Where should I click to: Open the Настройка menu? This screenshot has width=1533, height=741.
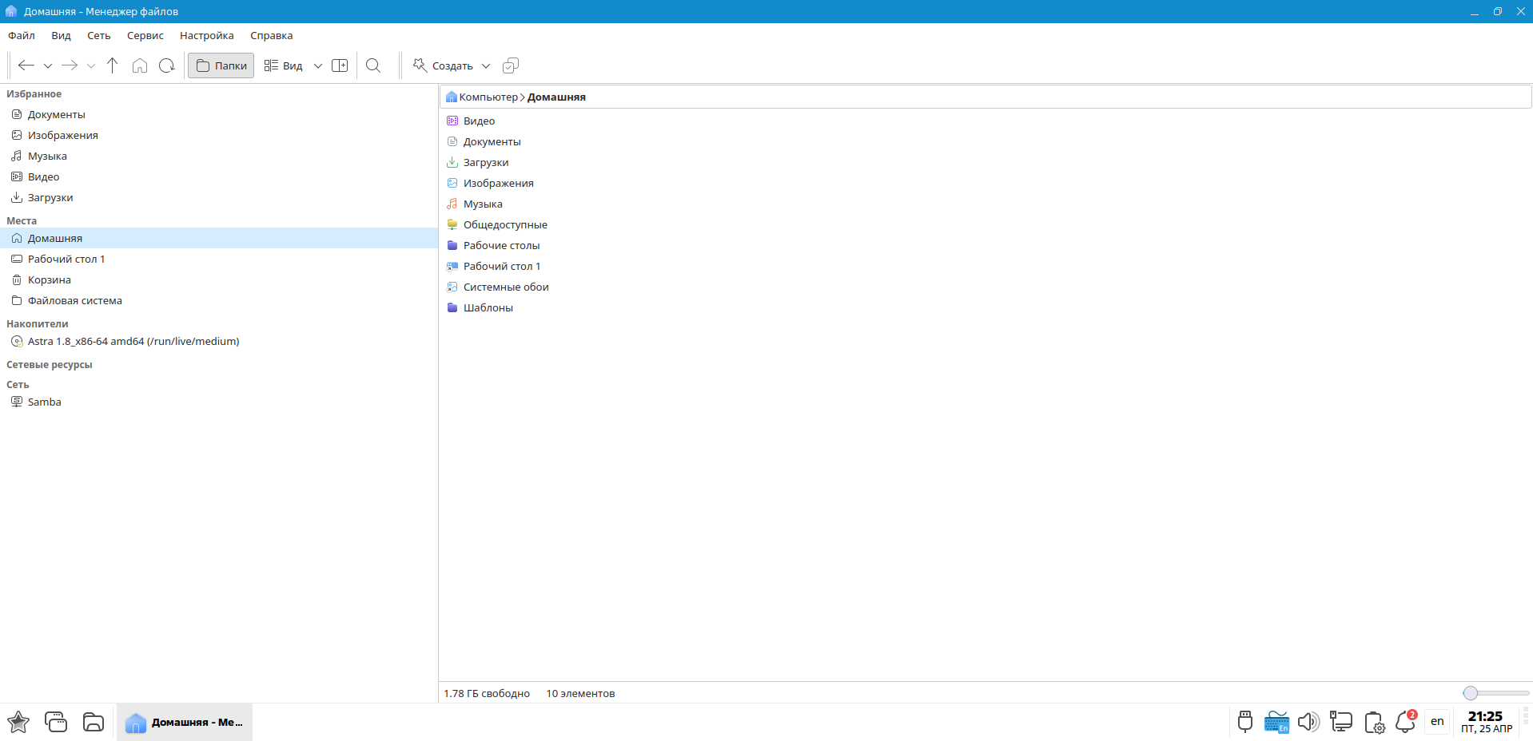point(206,35)
